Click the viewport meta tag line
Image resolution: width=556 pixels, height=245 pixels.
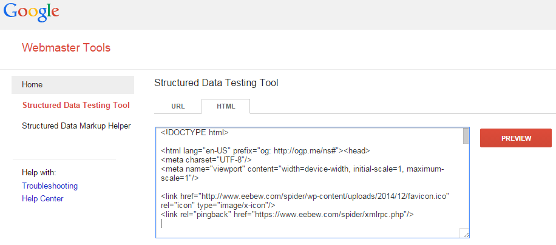click(x=302, y=173)
